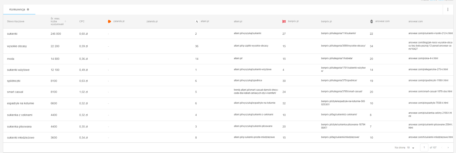Click keyword 'moda'
Screen dimensions: 456x153
[x=11, y=59]
